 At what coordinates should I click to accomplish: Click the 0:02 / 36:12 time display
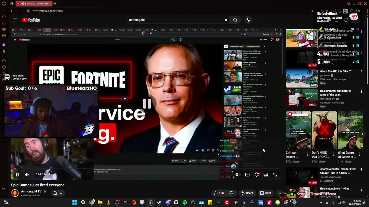(x=43, y=175)
